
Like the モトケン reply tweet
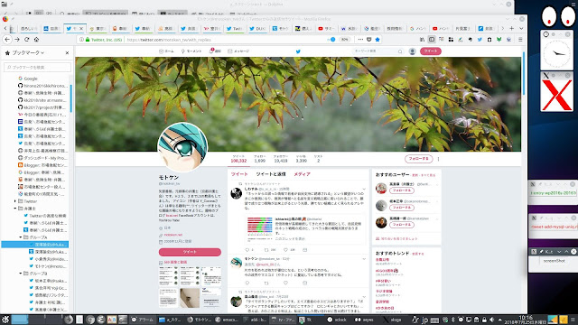tap(285, 283)
